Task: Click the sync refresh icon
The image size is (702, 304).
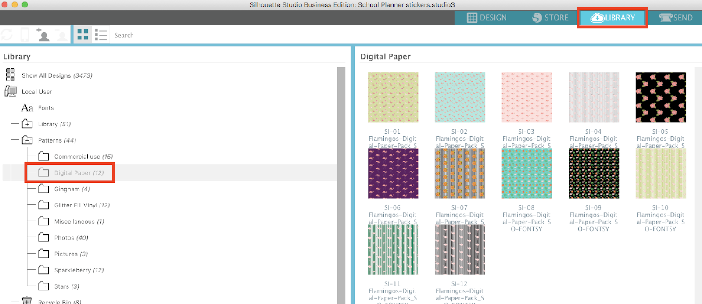Action: pyautogui.click(x=7, y=35)
